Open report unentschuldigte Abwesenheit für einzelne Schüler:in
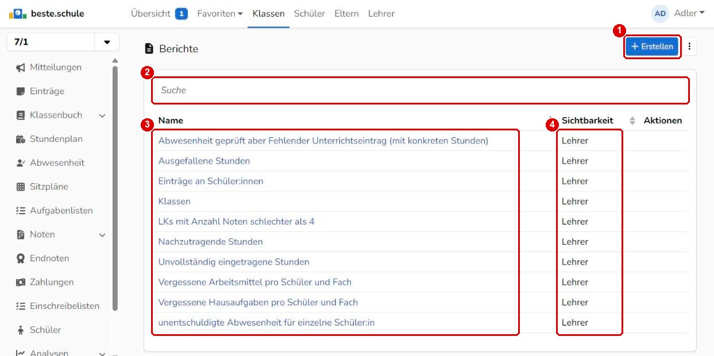This screenshot has height=356, width=714. pos(267,322)
